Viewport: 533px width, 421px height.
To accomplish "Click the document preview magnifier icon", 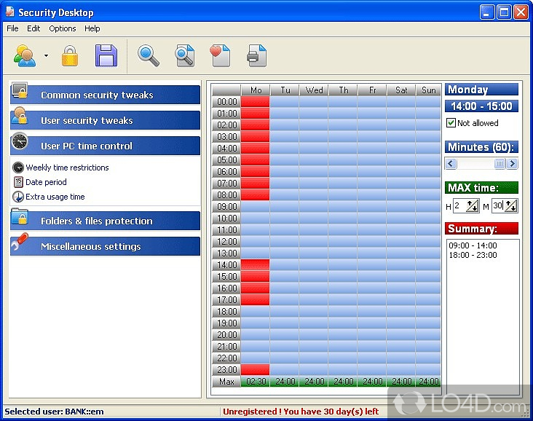I will [184, 55].
